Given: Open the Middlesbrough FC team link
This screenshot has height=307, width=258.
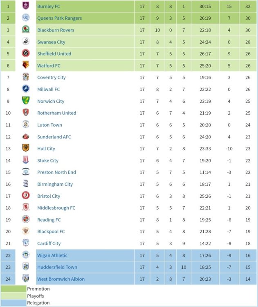Looking at the screenshot, I should pos(56,208).
